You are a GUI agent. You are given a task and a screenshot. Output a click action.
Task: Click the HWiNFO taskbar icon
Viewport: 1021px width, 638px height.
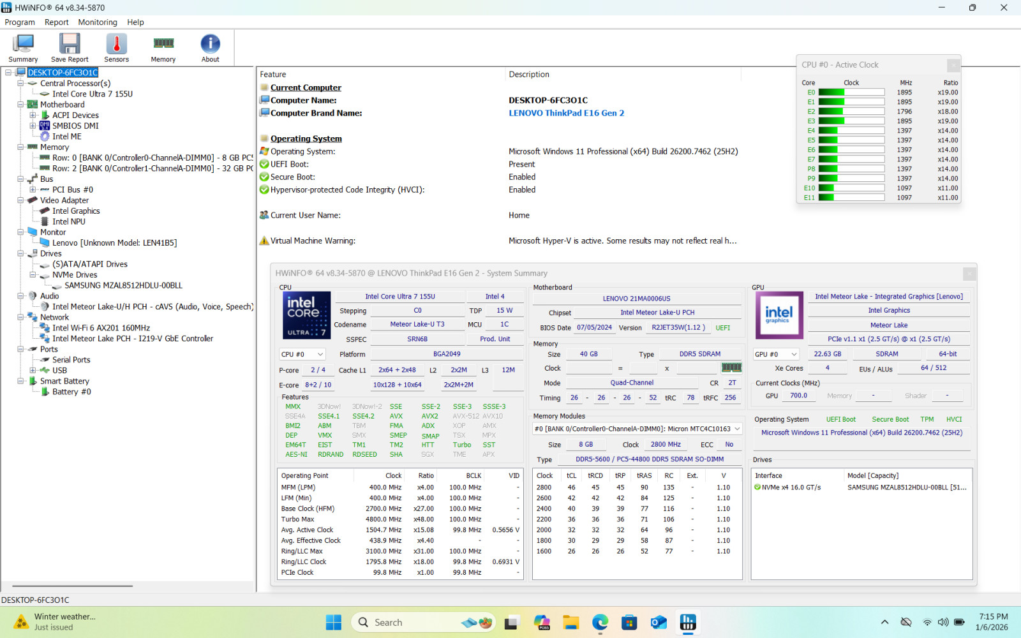[688, 622]
